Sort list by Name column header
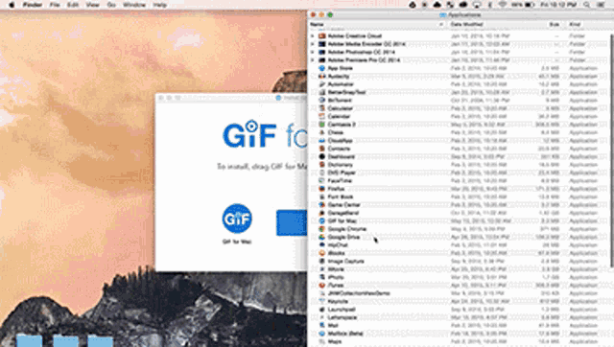 coord(377,24)
